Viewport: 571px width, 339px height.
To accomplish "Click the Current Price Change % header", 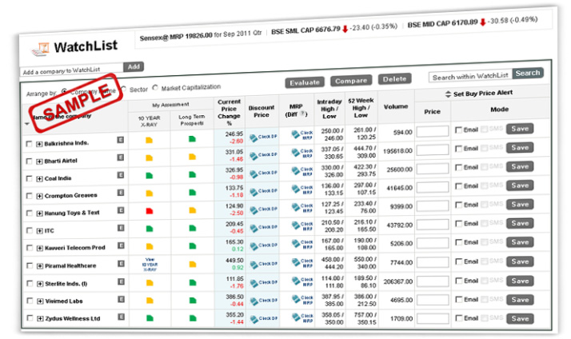I will 229,112.
